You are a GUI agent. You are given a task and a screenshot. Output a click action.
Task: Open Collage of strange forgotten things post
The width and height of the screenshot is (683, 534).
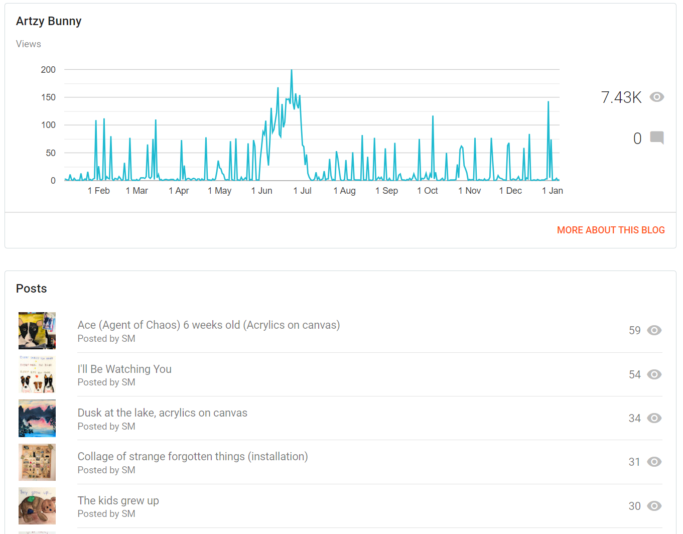point(192,456)
